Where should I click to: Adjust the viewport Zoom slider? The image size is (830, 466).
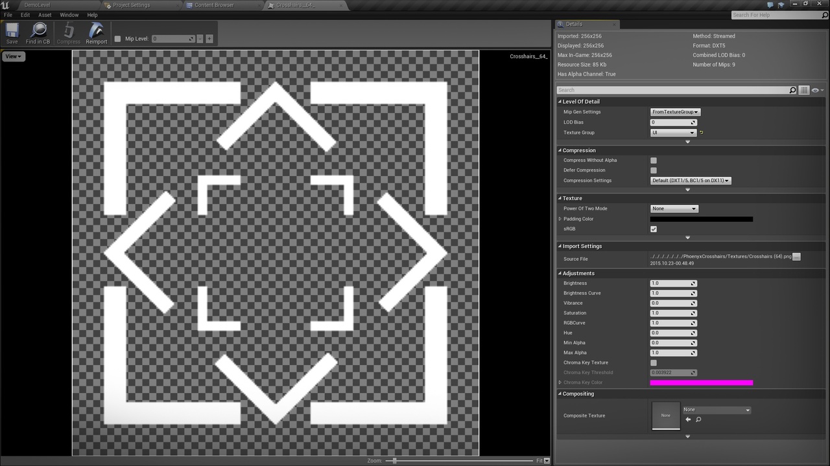click(x=394, y=461)
